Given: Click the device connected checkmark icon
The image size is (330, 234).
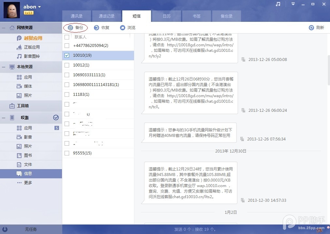Looking at the screenshot, I should coord(56,118).
